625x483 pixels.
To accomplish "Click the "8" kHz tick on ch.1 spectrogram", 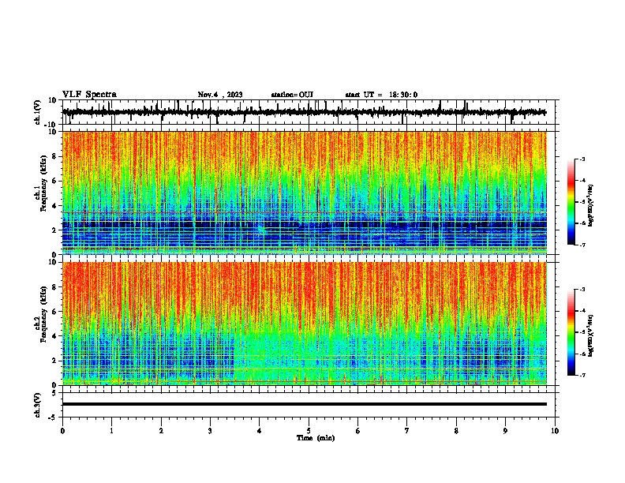I will [54, 156].
